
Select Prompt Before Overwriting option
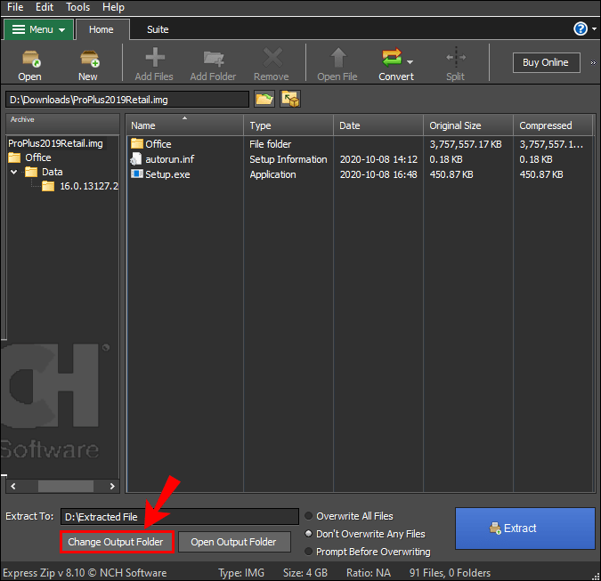309,552
